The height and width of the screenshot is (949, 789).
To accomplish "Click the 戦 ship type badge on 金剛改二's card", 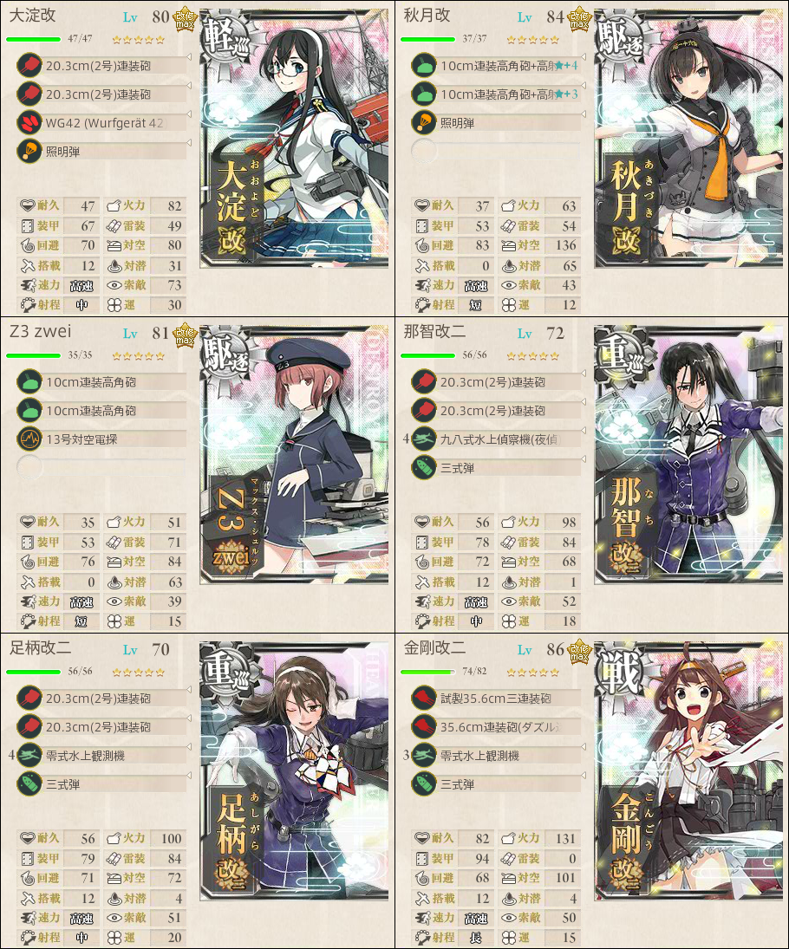I will pyautogui.click(x=621, y=672).
